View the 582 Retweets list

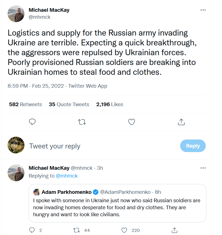(25, 104)
